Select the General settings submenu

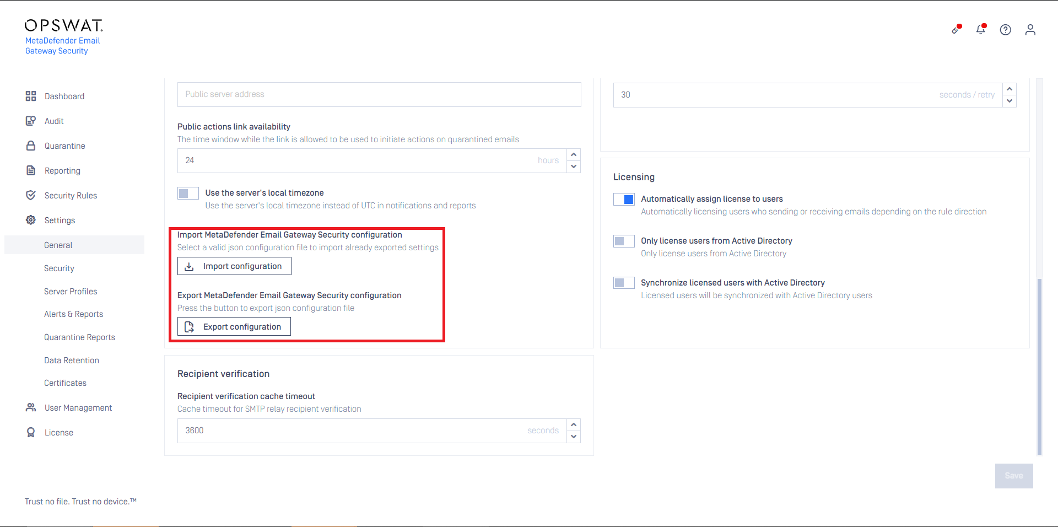pos(74,245)
